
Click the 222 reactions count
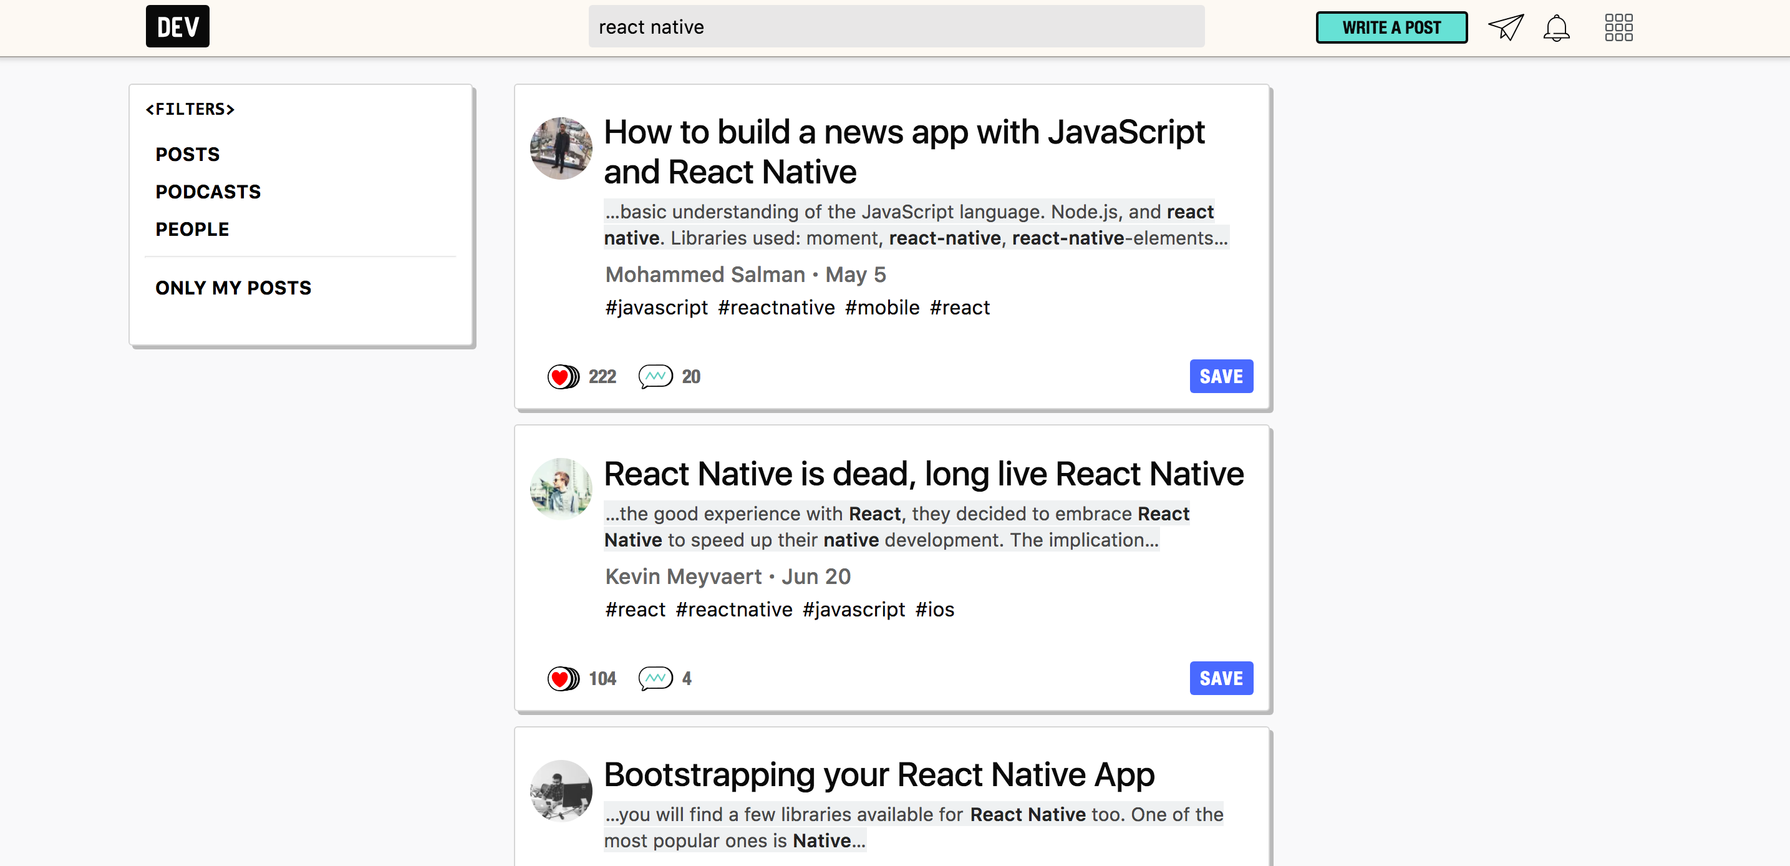(x=602, y=377)
